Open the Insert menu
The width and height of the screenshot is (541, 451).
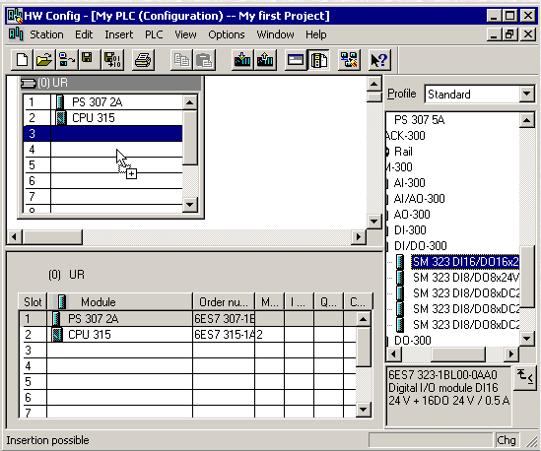coord(119,34)
